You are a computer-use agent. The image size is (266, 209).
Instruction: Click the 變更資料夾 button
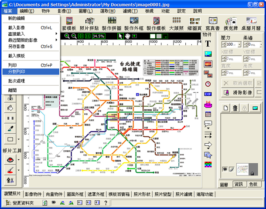[20, 203]
